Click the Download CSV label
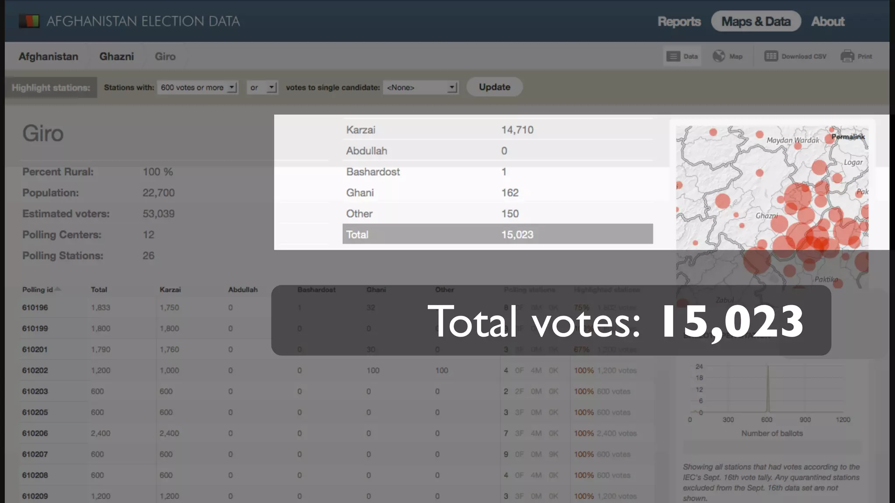 pos(804,56)
